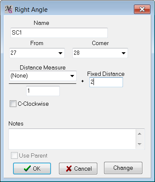Click the Notes scrollbar up arrow

click(139, 134)
